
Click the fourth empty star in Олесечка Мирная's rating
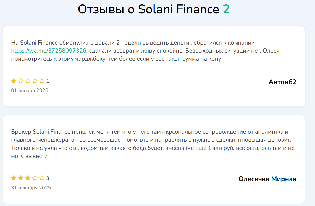[35, 178]
